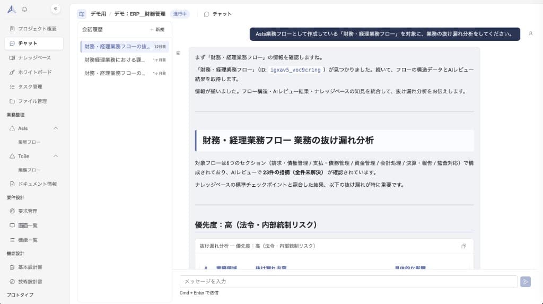The height and width of the screenshot is (304, 543).
Task: Click the ドキュメント情報 menu label
Action: click(38, 184)
